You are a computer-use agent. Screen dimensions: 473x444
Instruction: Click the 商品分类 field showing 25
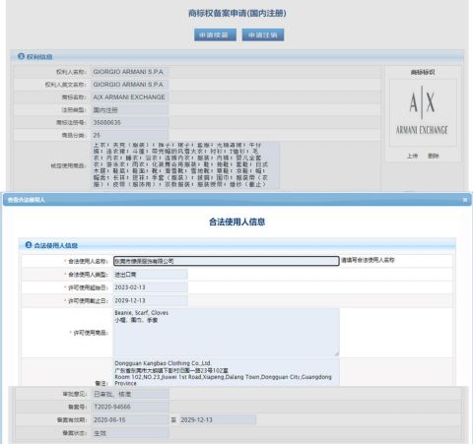click(x=130, y=135)
